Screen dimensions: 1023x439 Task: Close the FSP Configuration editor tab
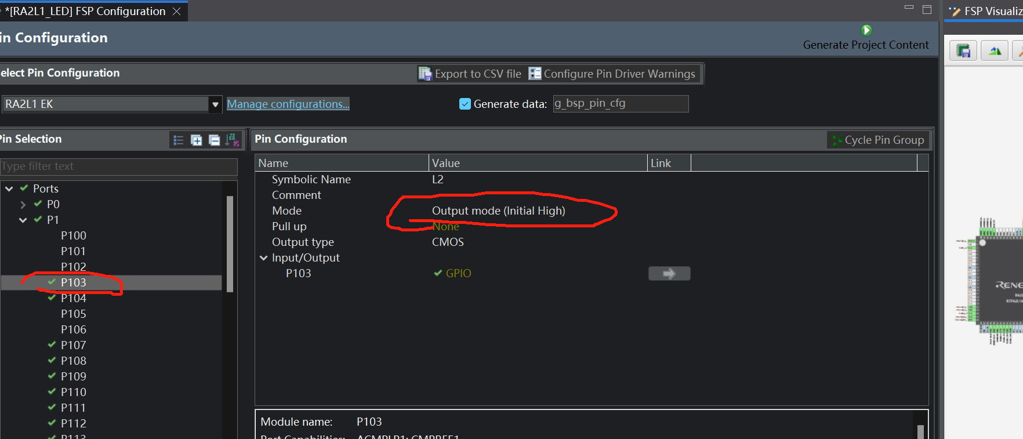177,12
